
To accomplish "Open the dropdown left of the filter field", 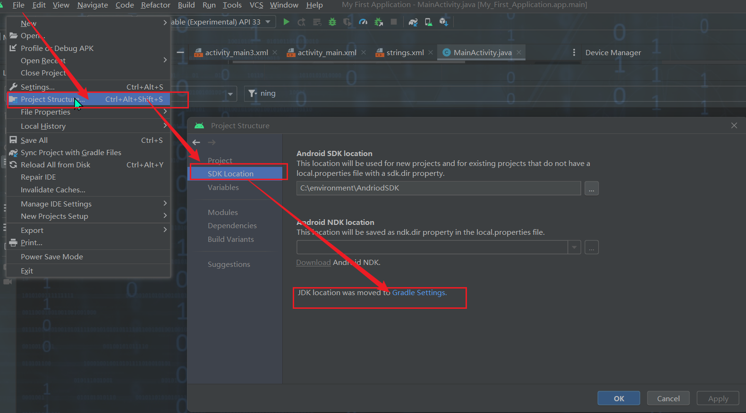I will (x=230, y=94).
